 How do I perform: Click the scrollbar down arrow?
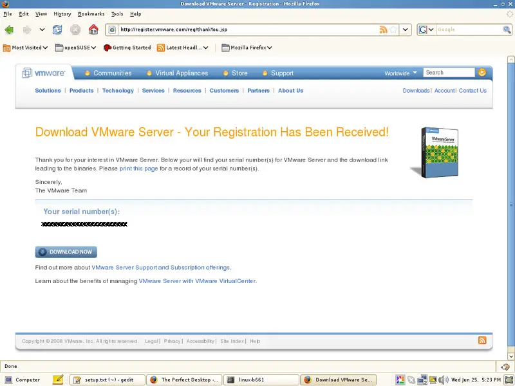(x=510, y=356)
